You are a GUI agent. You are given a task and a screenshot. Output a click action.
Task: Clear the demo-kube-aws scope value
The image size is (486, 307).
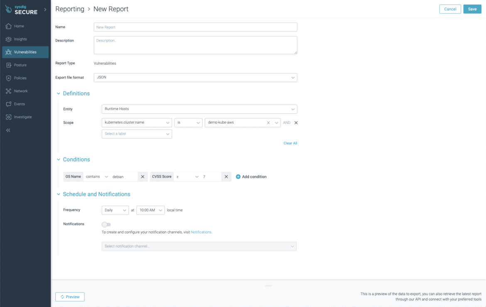(268, 123)
